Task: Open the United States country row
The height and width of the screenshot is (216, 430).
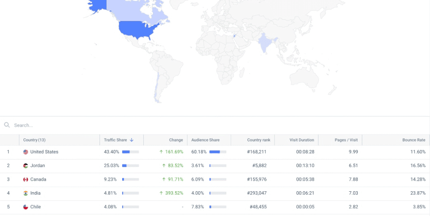Action: click(x=44, y=152)
